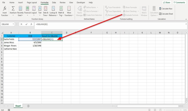The width and height of the screenshot is (188, 111).
Task: Open the Logical functions category
Action: point(34,11)
